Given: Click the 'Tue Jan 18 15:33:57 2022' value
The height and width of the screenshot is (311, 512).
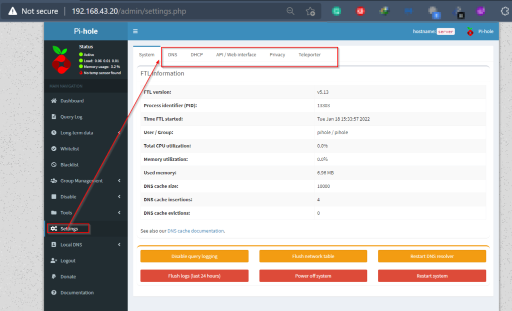Looking at the screenshot, I should pyautogui.click(x=343, y=119).
